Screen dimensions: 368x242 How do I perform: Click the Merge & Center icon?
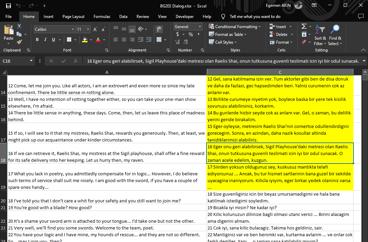point(159,40)
